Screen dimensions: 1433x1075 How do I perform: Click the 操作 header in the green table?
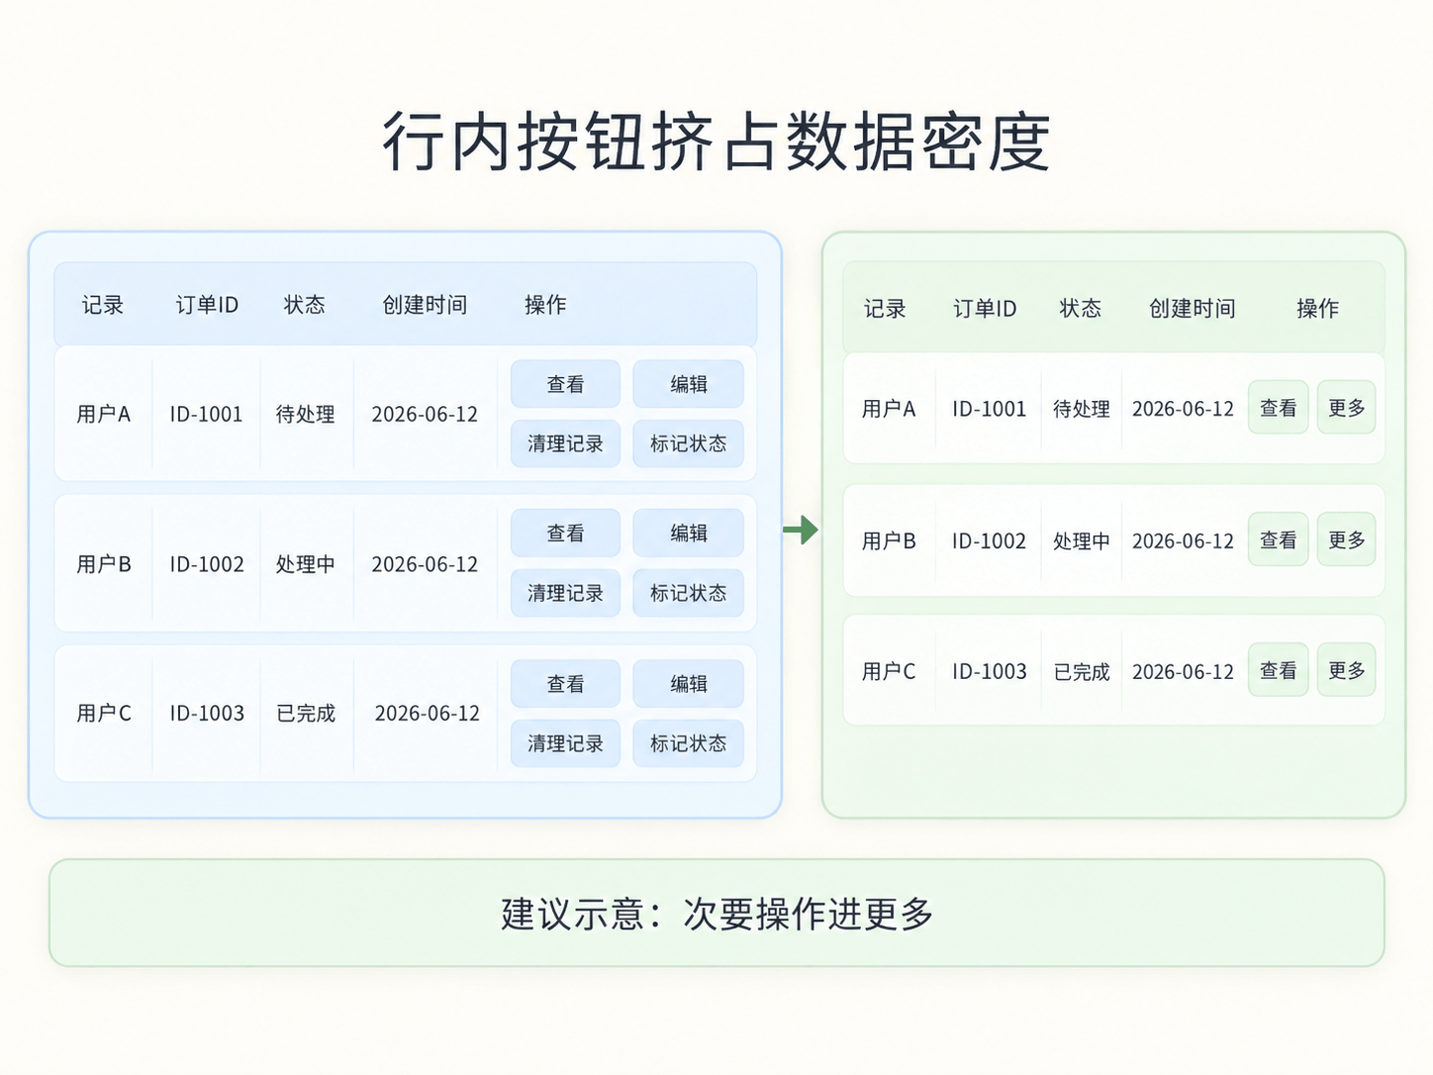tap(1318, 309)
